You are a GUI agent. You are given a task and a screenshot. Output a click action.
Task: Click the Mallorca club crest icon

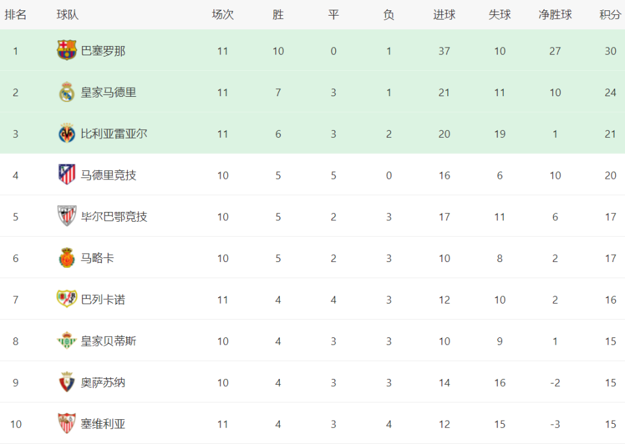(x=66, y=258)
